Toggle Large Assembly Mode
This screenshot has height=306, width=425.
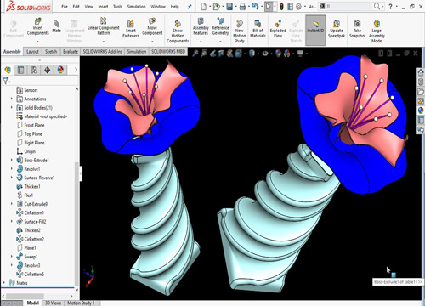(377, 31)
